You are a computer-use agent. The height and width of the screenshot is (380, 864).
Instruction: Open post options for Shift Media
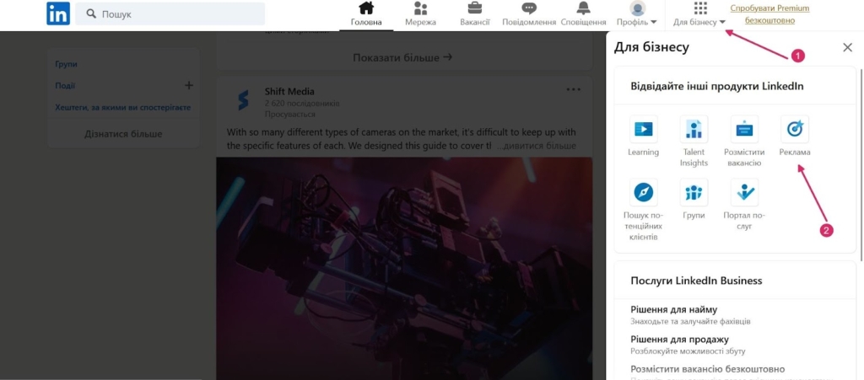(x=573, y=89)
